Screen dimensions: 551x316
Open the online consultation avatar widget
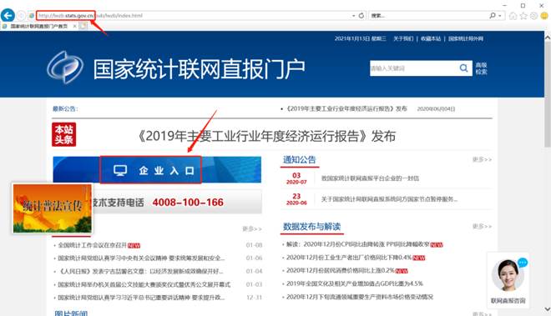508,280
